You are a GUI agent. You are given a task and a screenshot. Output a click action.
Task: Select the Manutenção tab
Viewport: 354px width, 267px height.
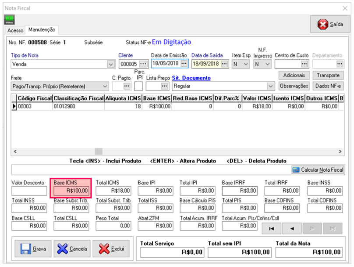pyautogui.click(x=42, y=30)
